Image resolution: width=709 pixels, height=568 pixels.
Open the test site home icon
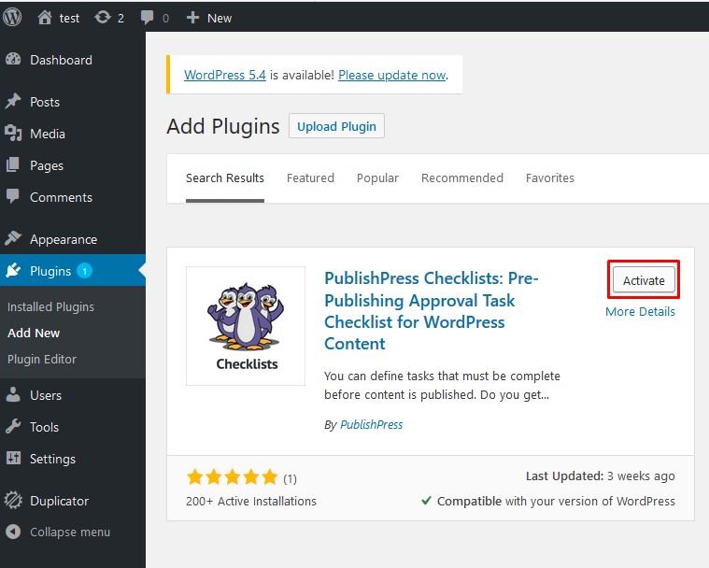45,17
